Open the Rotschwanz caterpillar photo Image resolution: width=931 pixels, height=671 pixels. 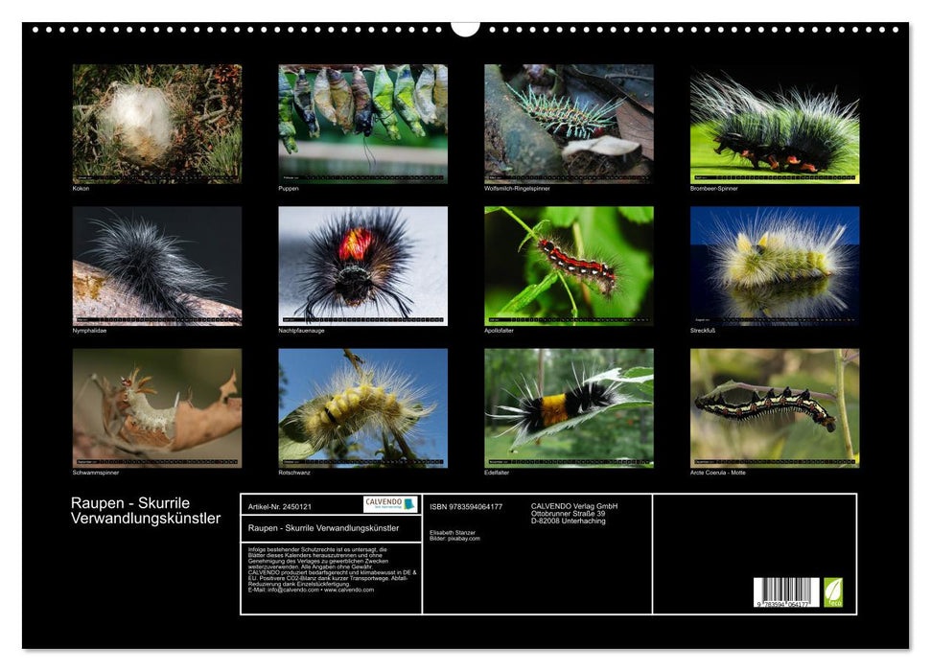pos(362,408)
